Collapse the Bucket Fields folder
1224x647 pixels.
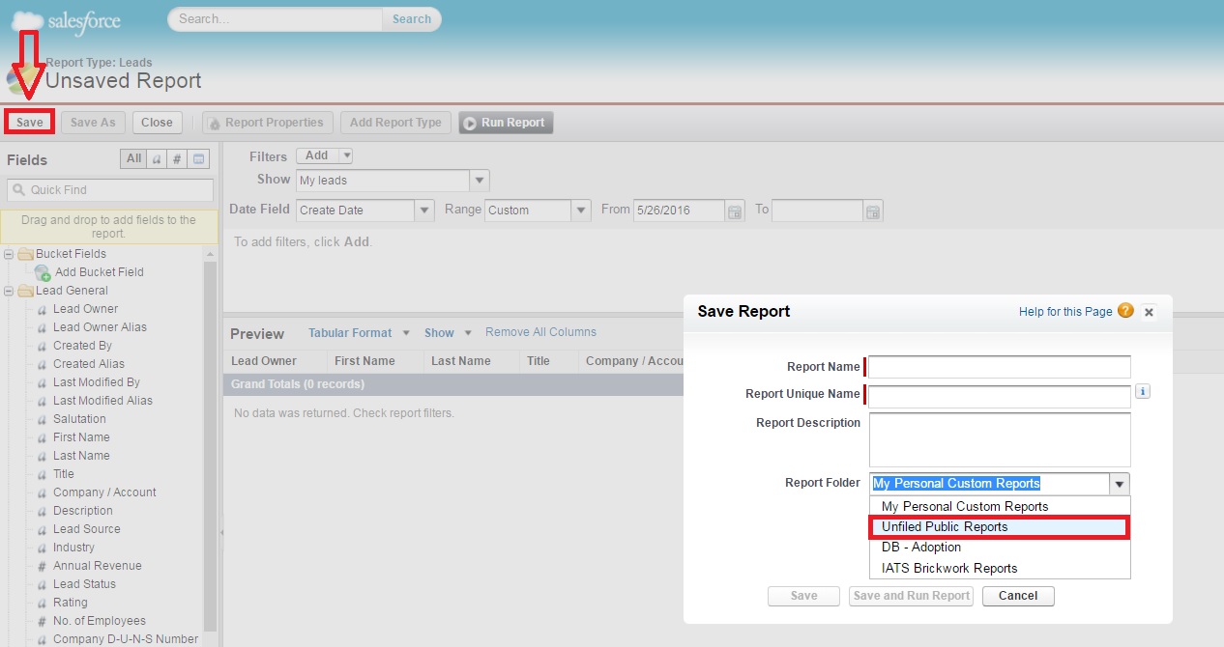pos(10,254)
